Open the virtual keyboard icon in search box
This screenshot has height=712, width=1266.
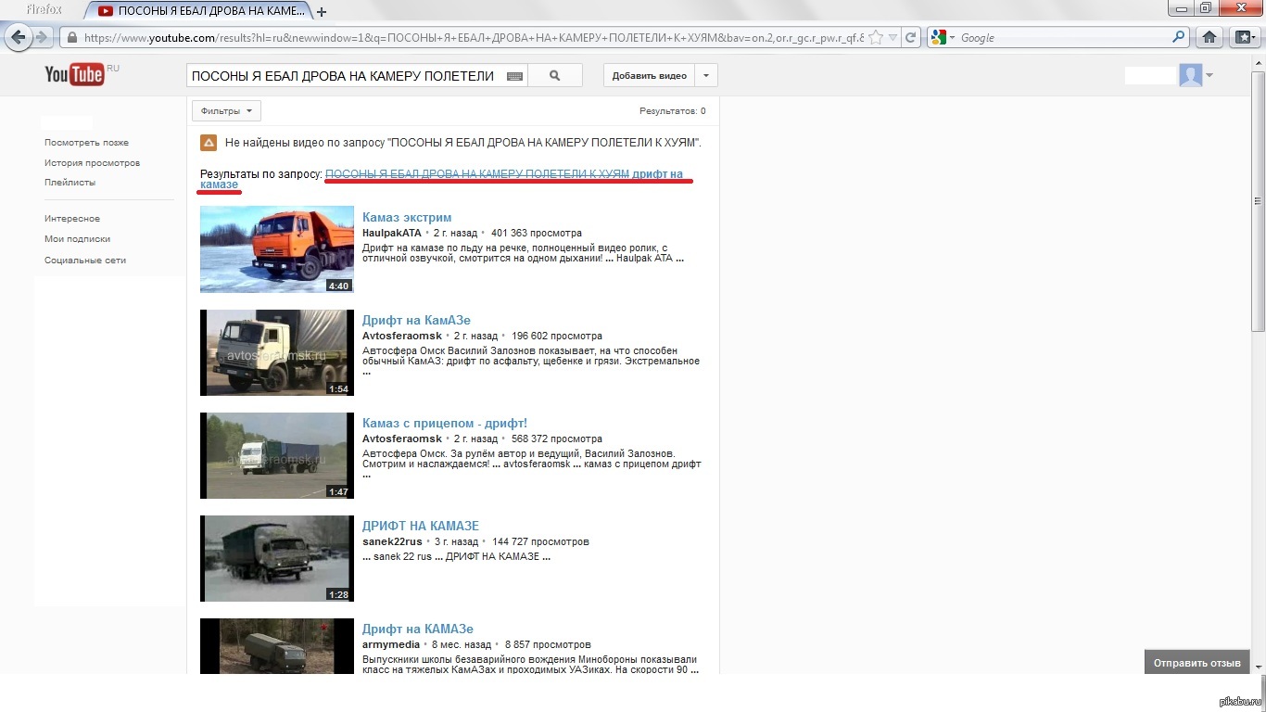point(514,76)
